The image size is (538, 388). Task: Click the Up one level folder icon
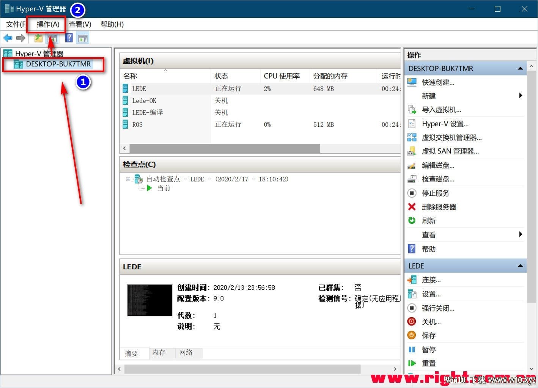point(38,38)
